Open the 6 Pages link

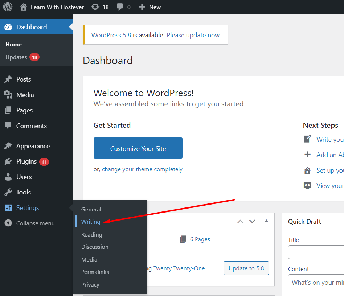click(200, 239)
